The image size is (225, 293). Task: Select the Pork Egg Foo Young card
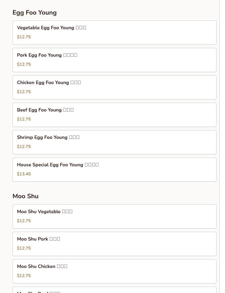click(x=114, y=60)
